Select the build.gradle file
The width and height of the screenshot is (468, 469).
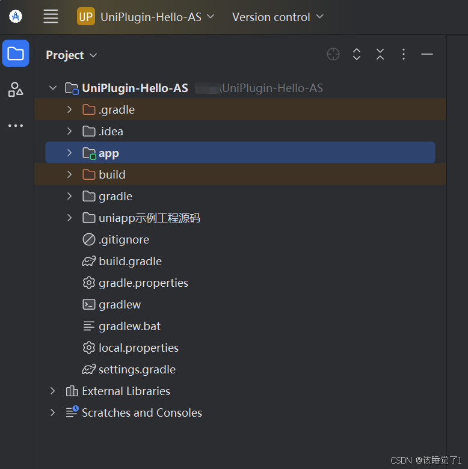click(130, 262)
